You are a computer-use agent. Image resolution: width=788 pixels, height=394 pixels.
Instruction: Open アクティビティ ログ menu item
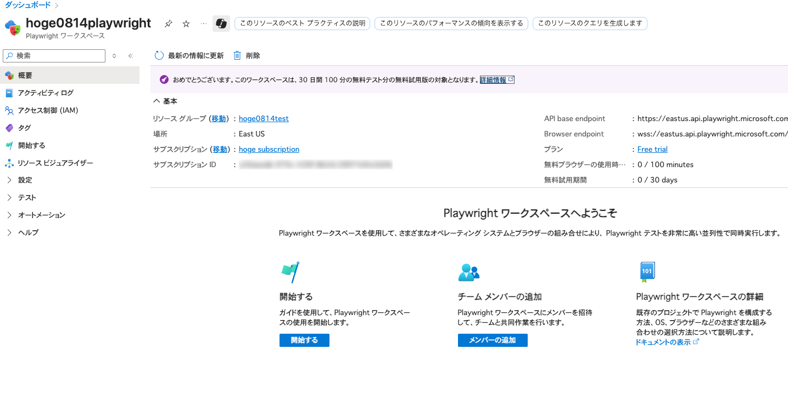(x=70, y=93)
